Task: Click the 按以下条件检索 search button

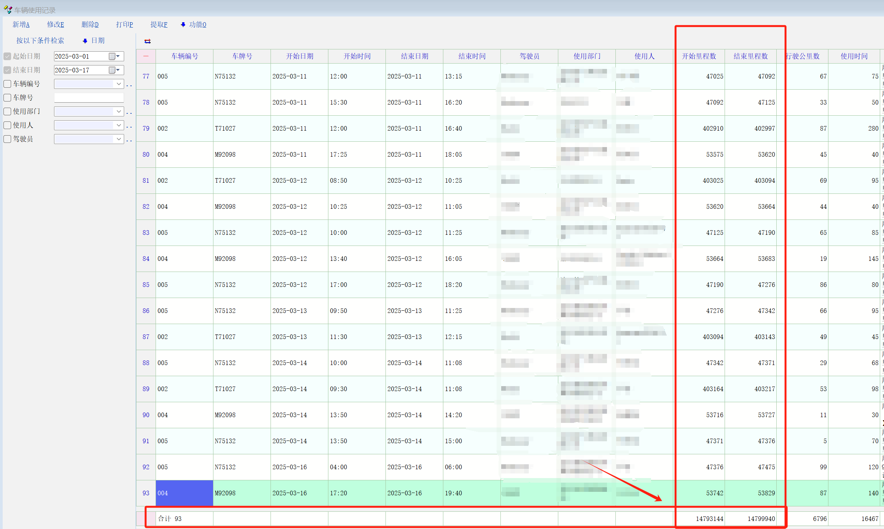Action: click(x=40, y=41)
